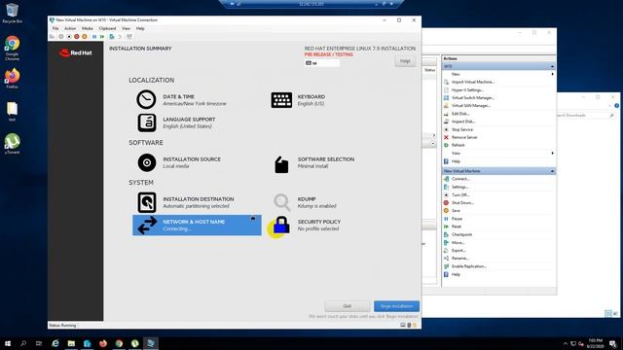Screen dimensions: 623x350
Task: Open Media menu
Action: click(x=87, y=28)
